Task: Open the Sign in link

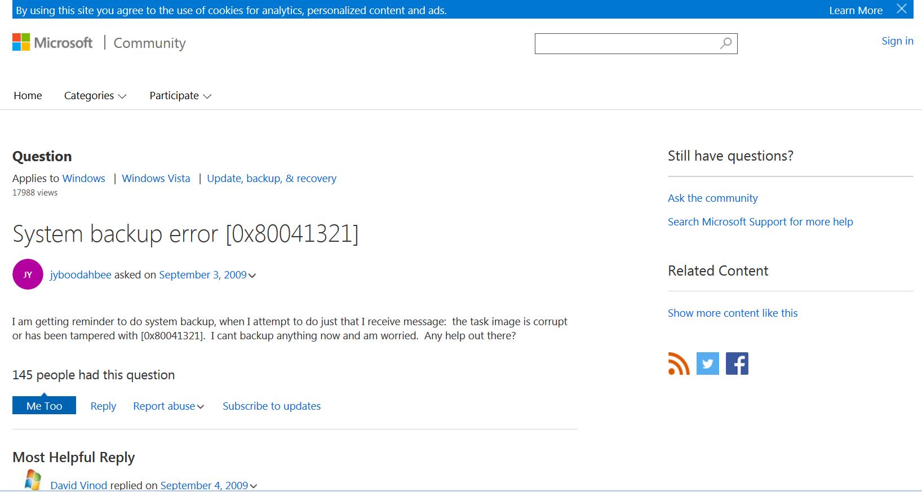Action: [897, 41]
